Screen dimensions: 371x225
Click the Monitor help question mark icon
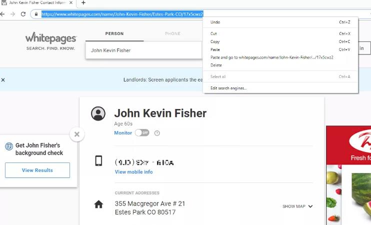(x=157, y=133)
